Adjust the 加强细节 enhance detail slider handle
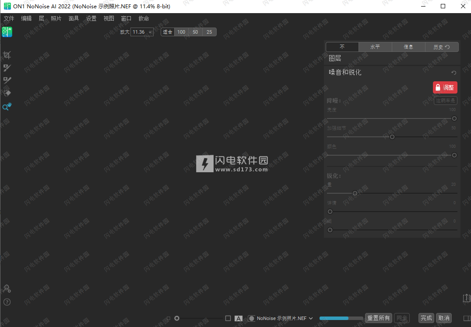Screen dimensions: 471x327 tap(392, 137)
